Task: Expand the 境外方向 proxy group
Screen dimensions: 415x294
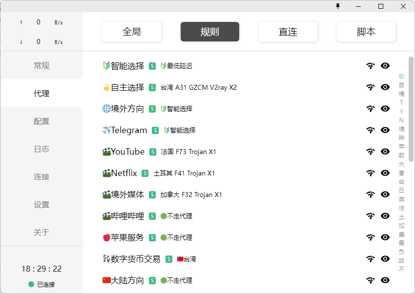Action: pos(123,109)
